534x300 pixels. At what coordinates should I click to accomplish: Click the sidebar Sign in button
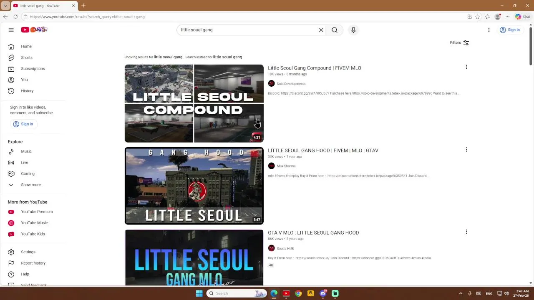click(23, 124)
